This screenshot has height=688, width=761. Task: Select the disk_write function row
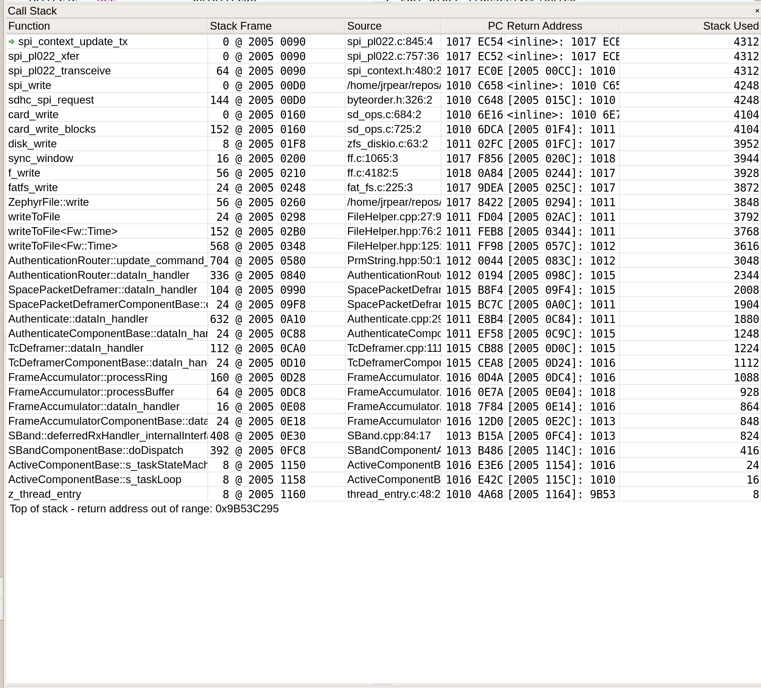[x=32, y=144]
